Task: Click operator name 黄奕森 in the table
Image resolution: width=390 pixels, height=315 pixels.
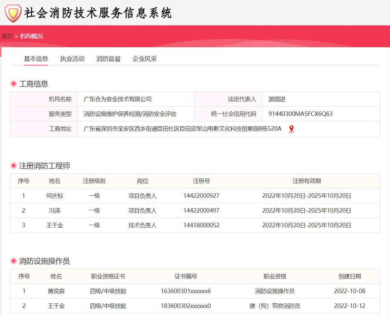Action: point(56,291)
